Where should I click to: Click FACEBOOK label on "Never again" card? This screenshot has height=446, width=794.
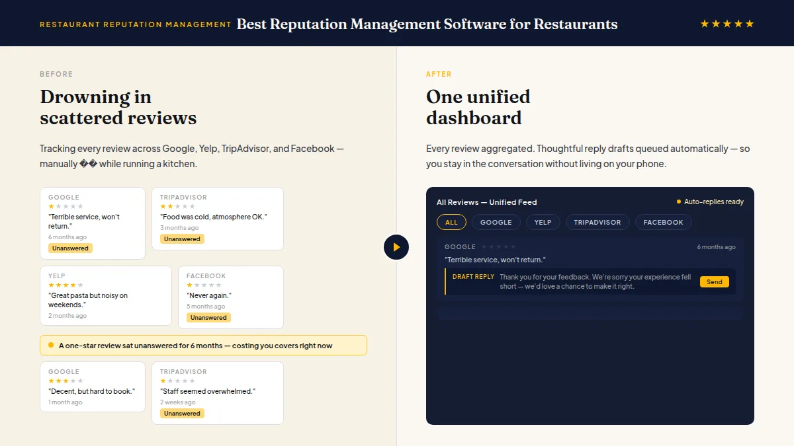(x=206, y=276)
